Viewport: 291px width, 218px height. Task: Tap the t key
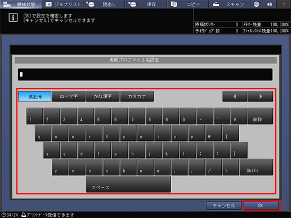111,133
